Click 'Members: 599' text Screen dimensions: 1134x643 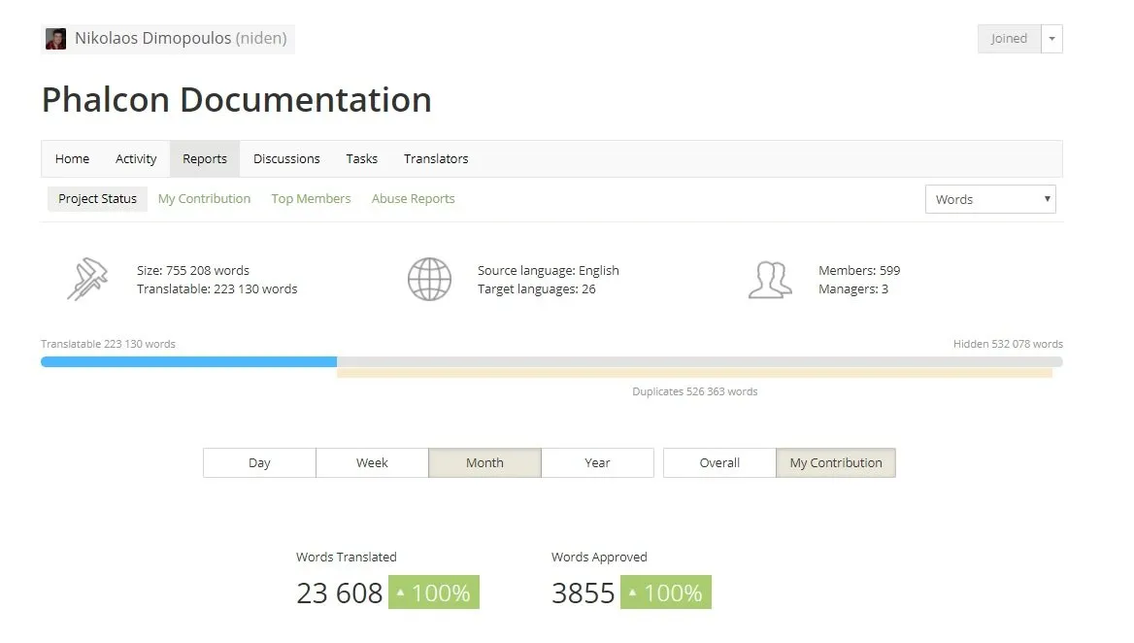(x=859, y=271)
